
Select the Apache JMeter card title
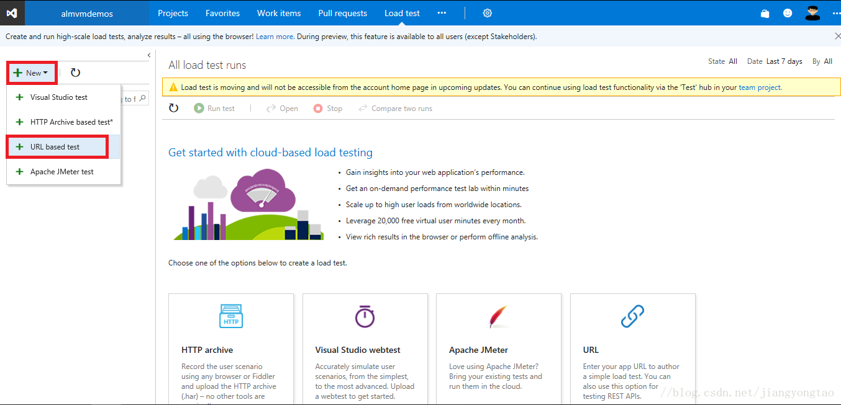(x=478, y=350)
